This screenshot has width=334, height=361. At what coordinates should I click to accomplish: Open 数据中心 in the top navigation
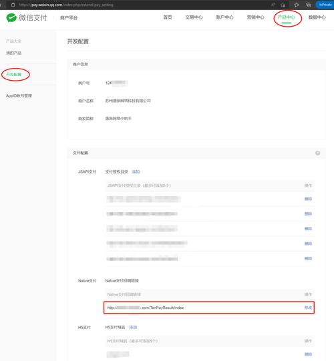pos(317,17)
